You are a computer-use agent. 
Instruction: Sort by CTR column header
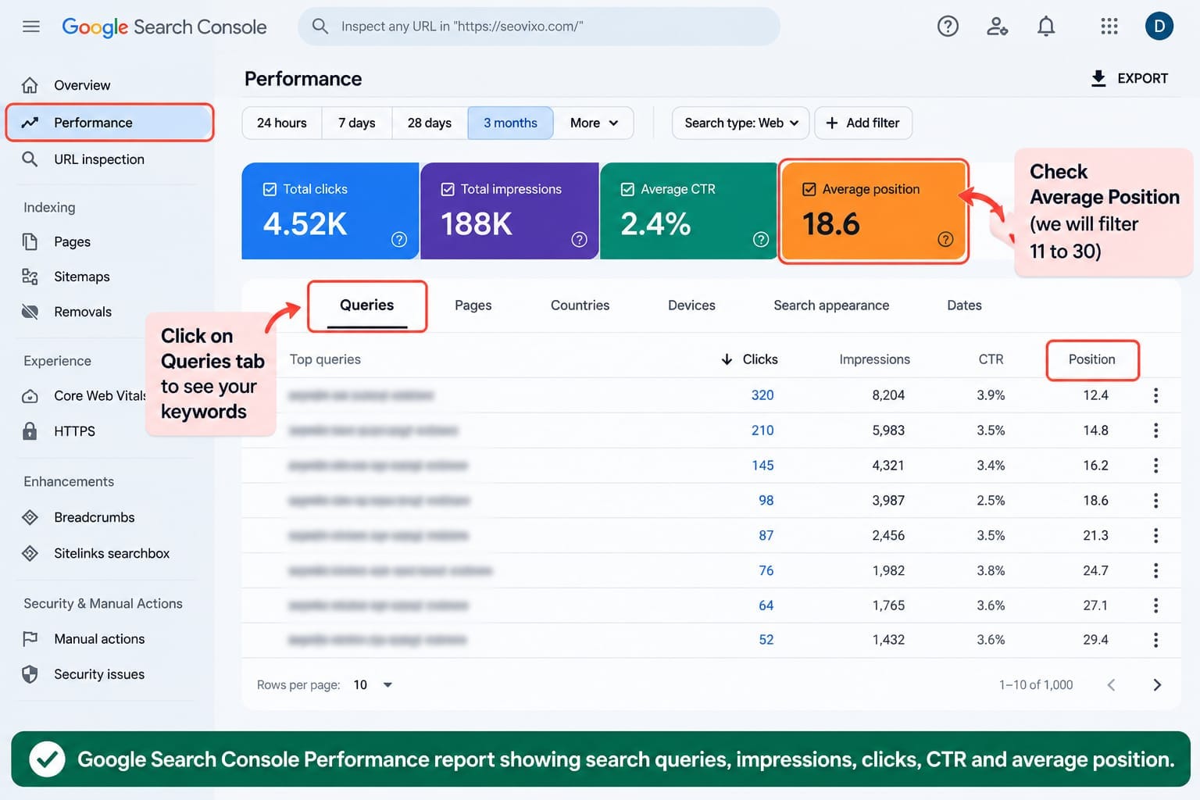click(991, 359)
